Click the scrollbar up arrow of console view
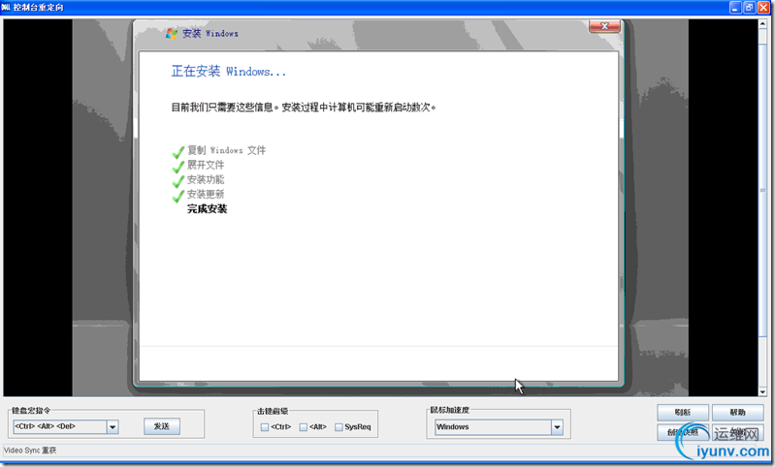This screenshot has width=775, height=467. point(762,24)
